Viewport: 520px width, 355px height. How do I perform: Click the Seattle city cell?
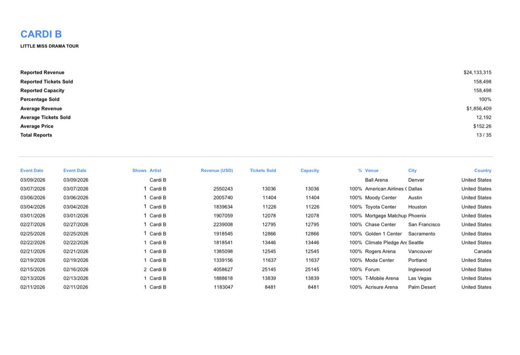tap(416, 243)
